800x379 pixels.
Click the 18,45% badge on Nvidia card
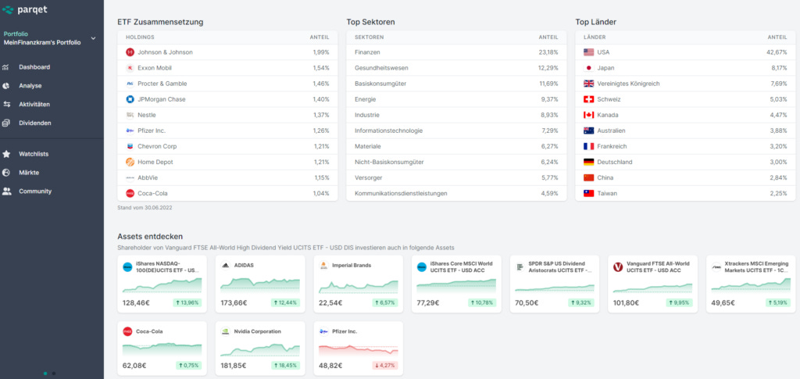(x=285, y=365)
